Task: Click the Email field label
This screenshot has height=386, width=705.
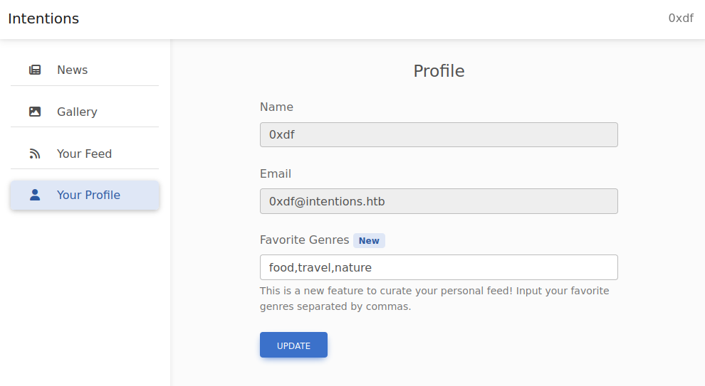Action: 276,173
